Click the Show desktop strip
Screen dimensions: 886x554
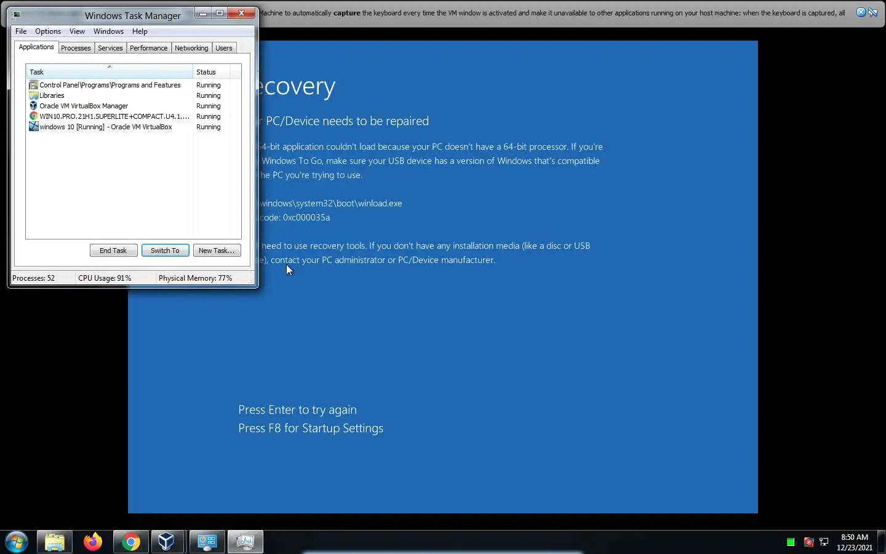881,542
